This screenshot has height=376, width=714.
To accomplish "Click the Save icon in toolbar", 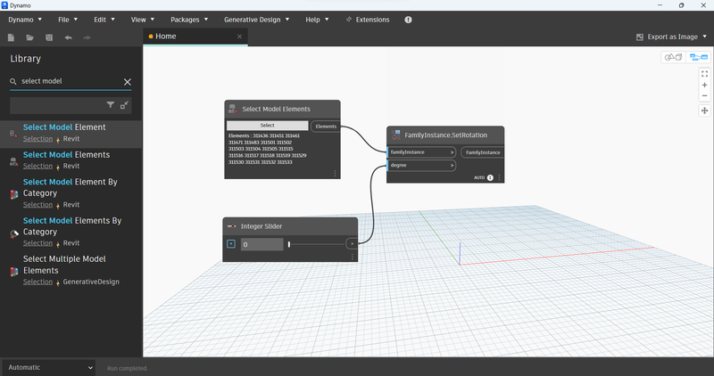I will click(49, 37).
